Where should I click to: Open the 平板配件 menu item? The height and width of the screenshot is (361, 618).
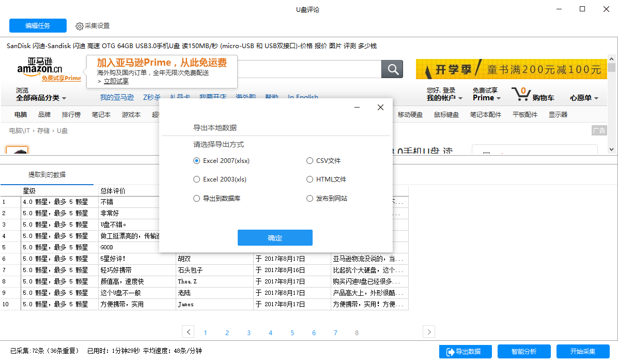[525, 115]
